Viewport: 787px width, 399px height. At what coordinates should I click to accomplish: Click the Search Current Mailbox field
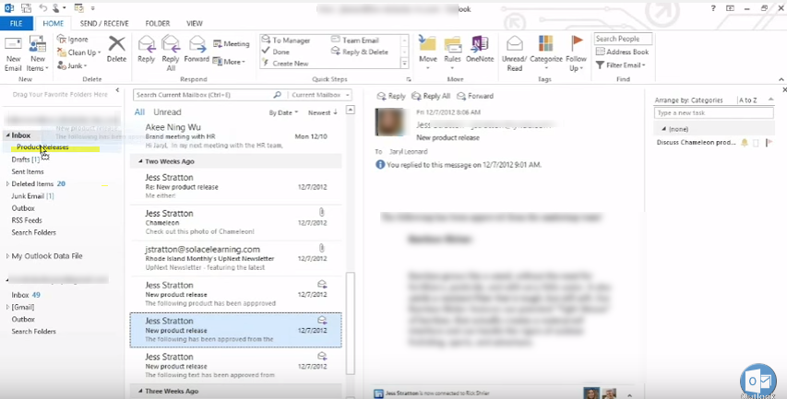[x=203, y=95]
